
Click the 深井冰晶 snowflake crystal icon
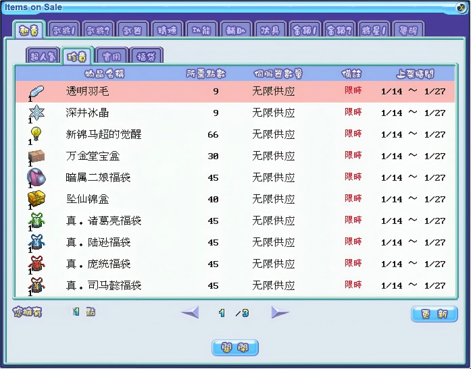[36, 113]
